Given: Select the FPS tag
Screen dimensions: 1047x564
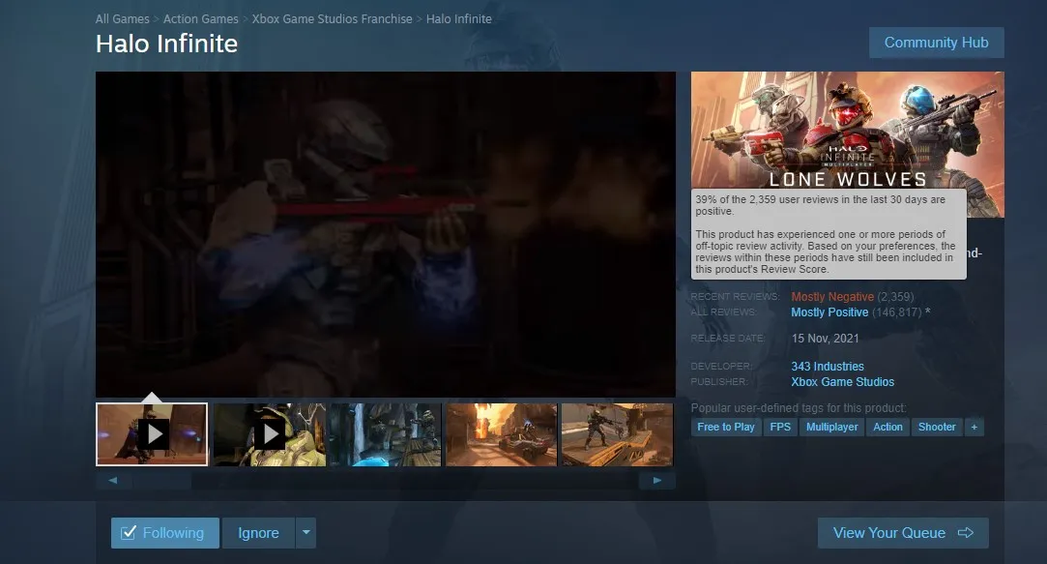Looking at the screenshot, I should coord(780,427).
